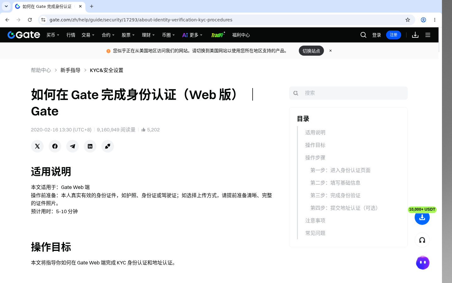The width and height of the screenshot is (452, 283).
Task: Open TradFi in the navigation bar
Action: (218, 35)
